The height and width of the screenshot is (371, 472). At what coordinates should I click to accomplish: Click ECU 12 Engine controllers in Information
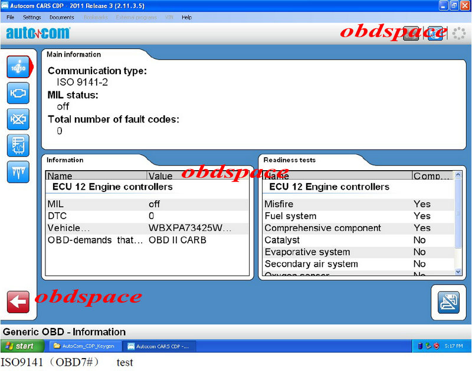(x=112, y=187)
